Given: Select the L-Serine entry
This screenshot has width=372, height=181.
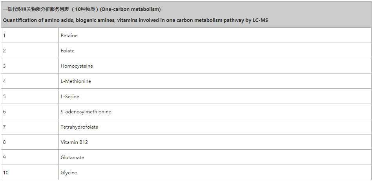Looking at the screenshot, I should point(70,97).
